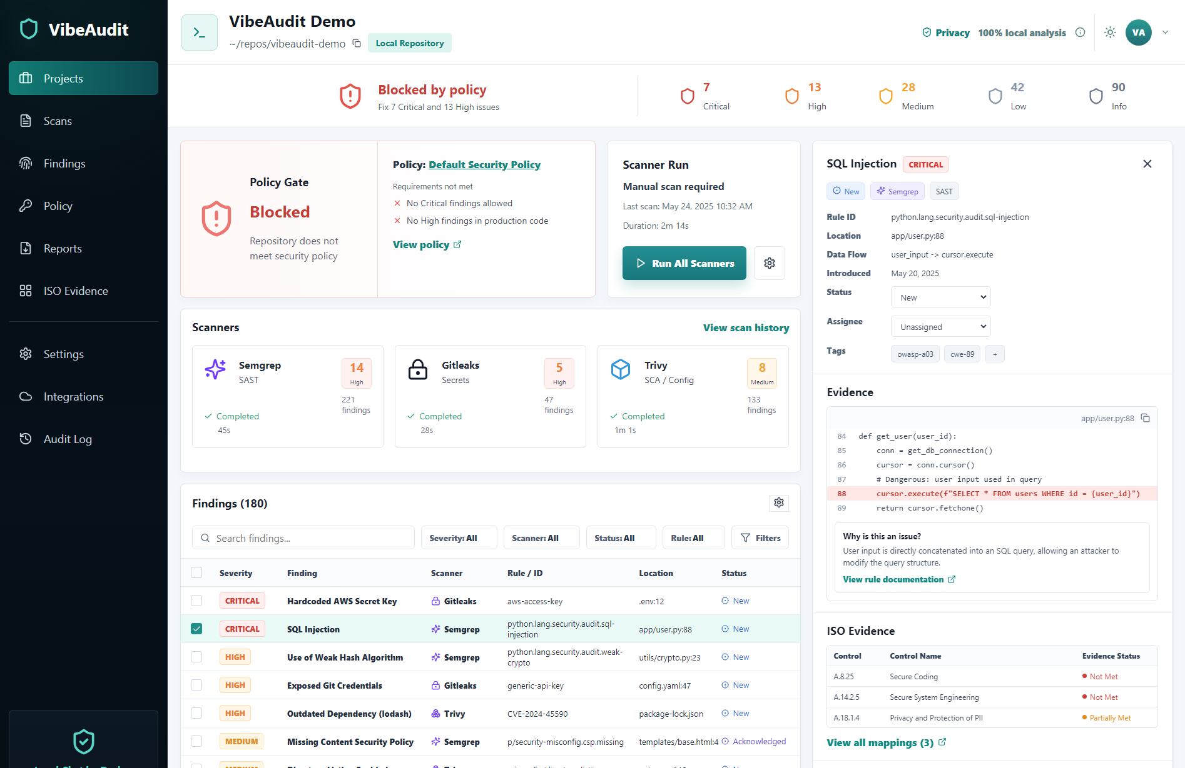The image size is (1185, 768).
Task: Expand the account menu chevron
Action: click(1165, 32)
